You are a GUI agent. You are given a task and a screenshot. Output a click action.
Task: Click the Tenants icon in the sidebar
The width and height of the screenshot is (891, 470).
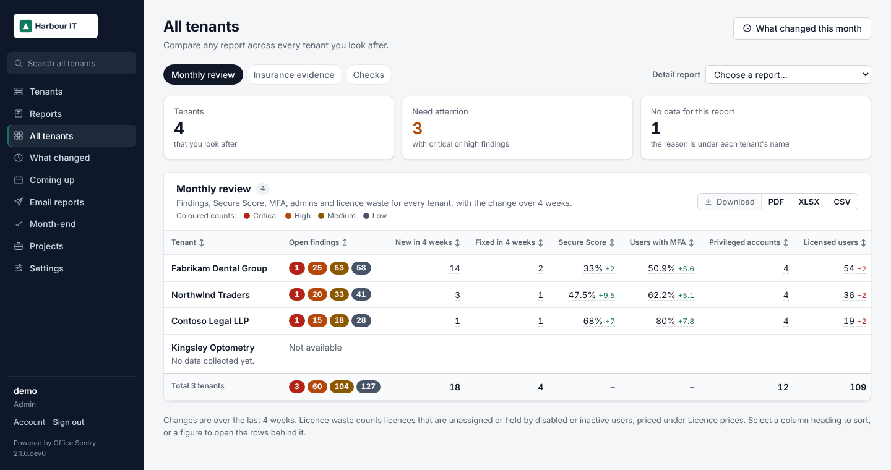pos(19,92)
